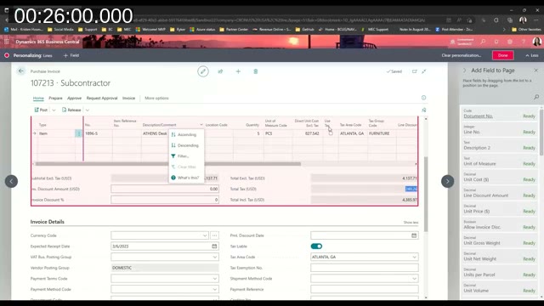544x306 pixels.
Task: Open invoice in new window icon
Action: 414,71
